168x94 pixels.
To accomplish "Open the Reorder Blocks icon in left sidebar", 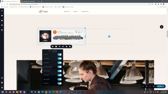I will (2, 20).
